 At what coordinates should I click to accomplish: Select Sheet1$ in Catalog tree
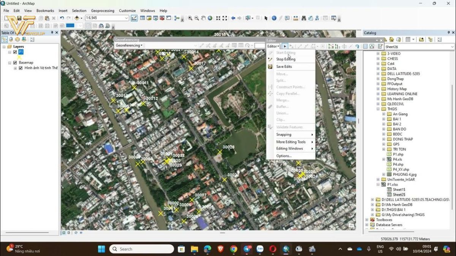coord(399,189)
